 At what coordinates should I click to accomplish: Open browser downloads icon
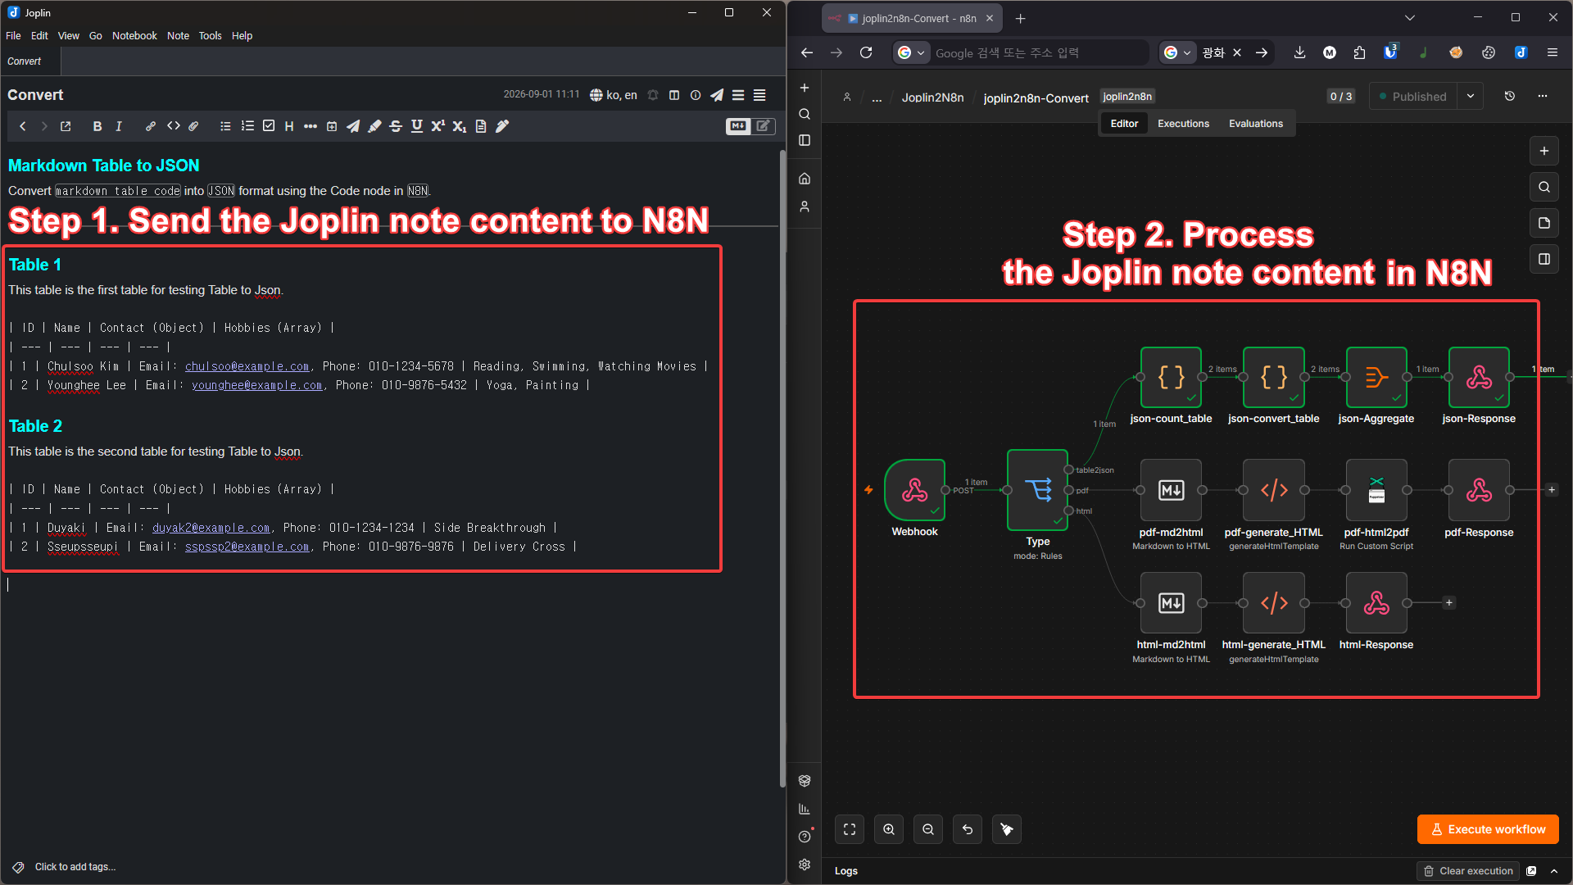pyautogui.click(x=1299, y=52)
